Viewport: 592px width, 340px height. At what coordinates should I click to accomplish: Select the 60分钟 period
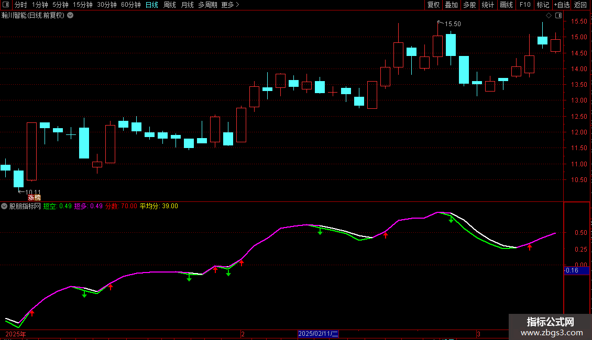131,5
